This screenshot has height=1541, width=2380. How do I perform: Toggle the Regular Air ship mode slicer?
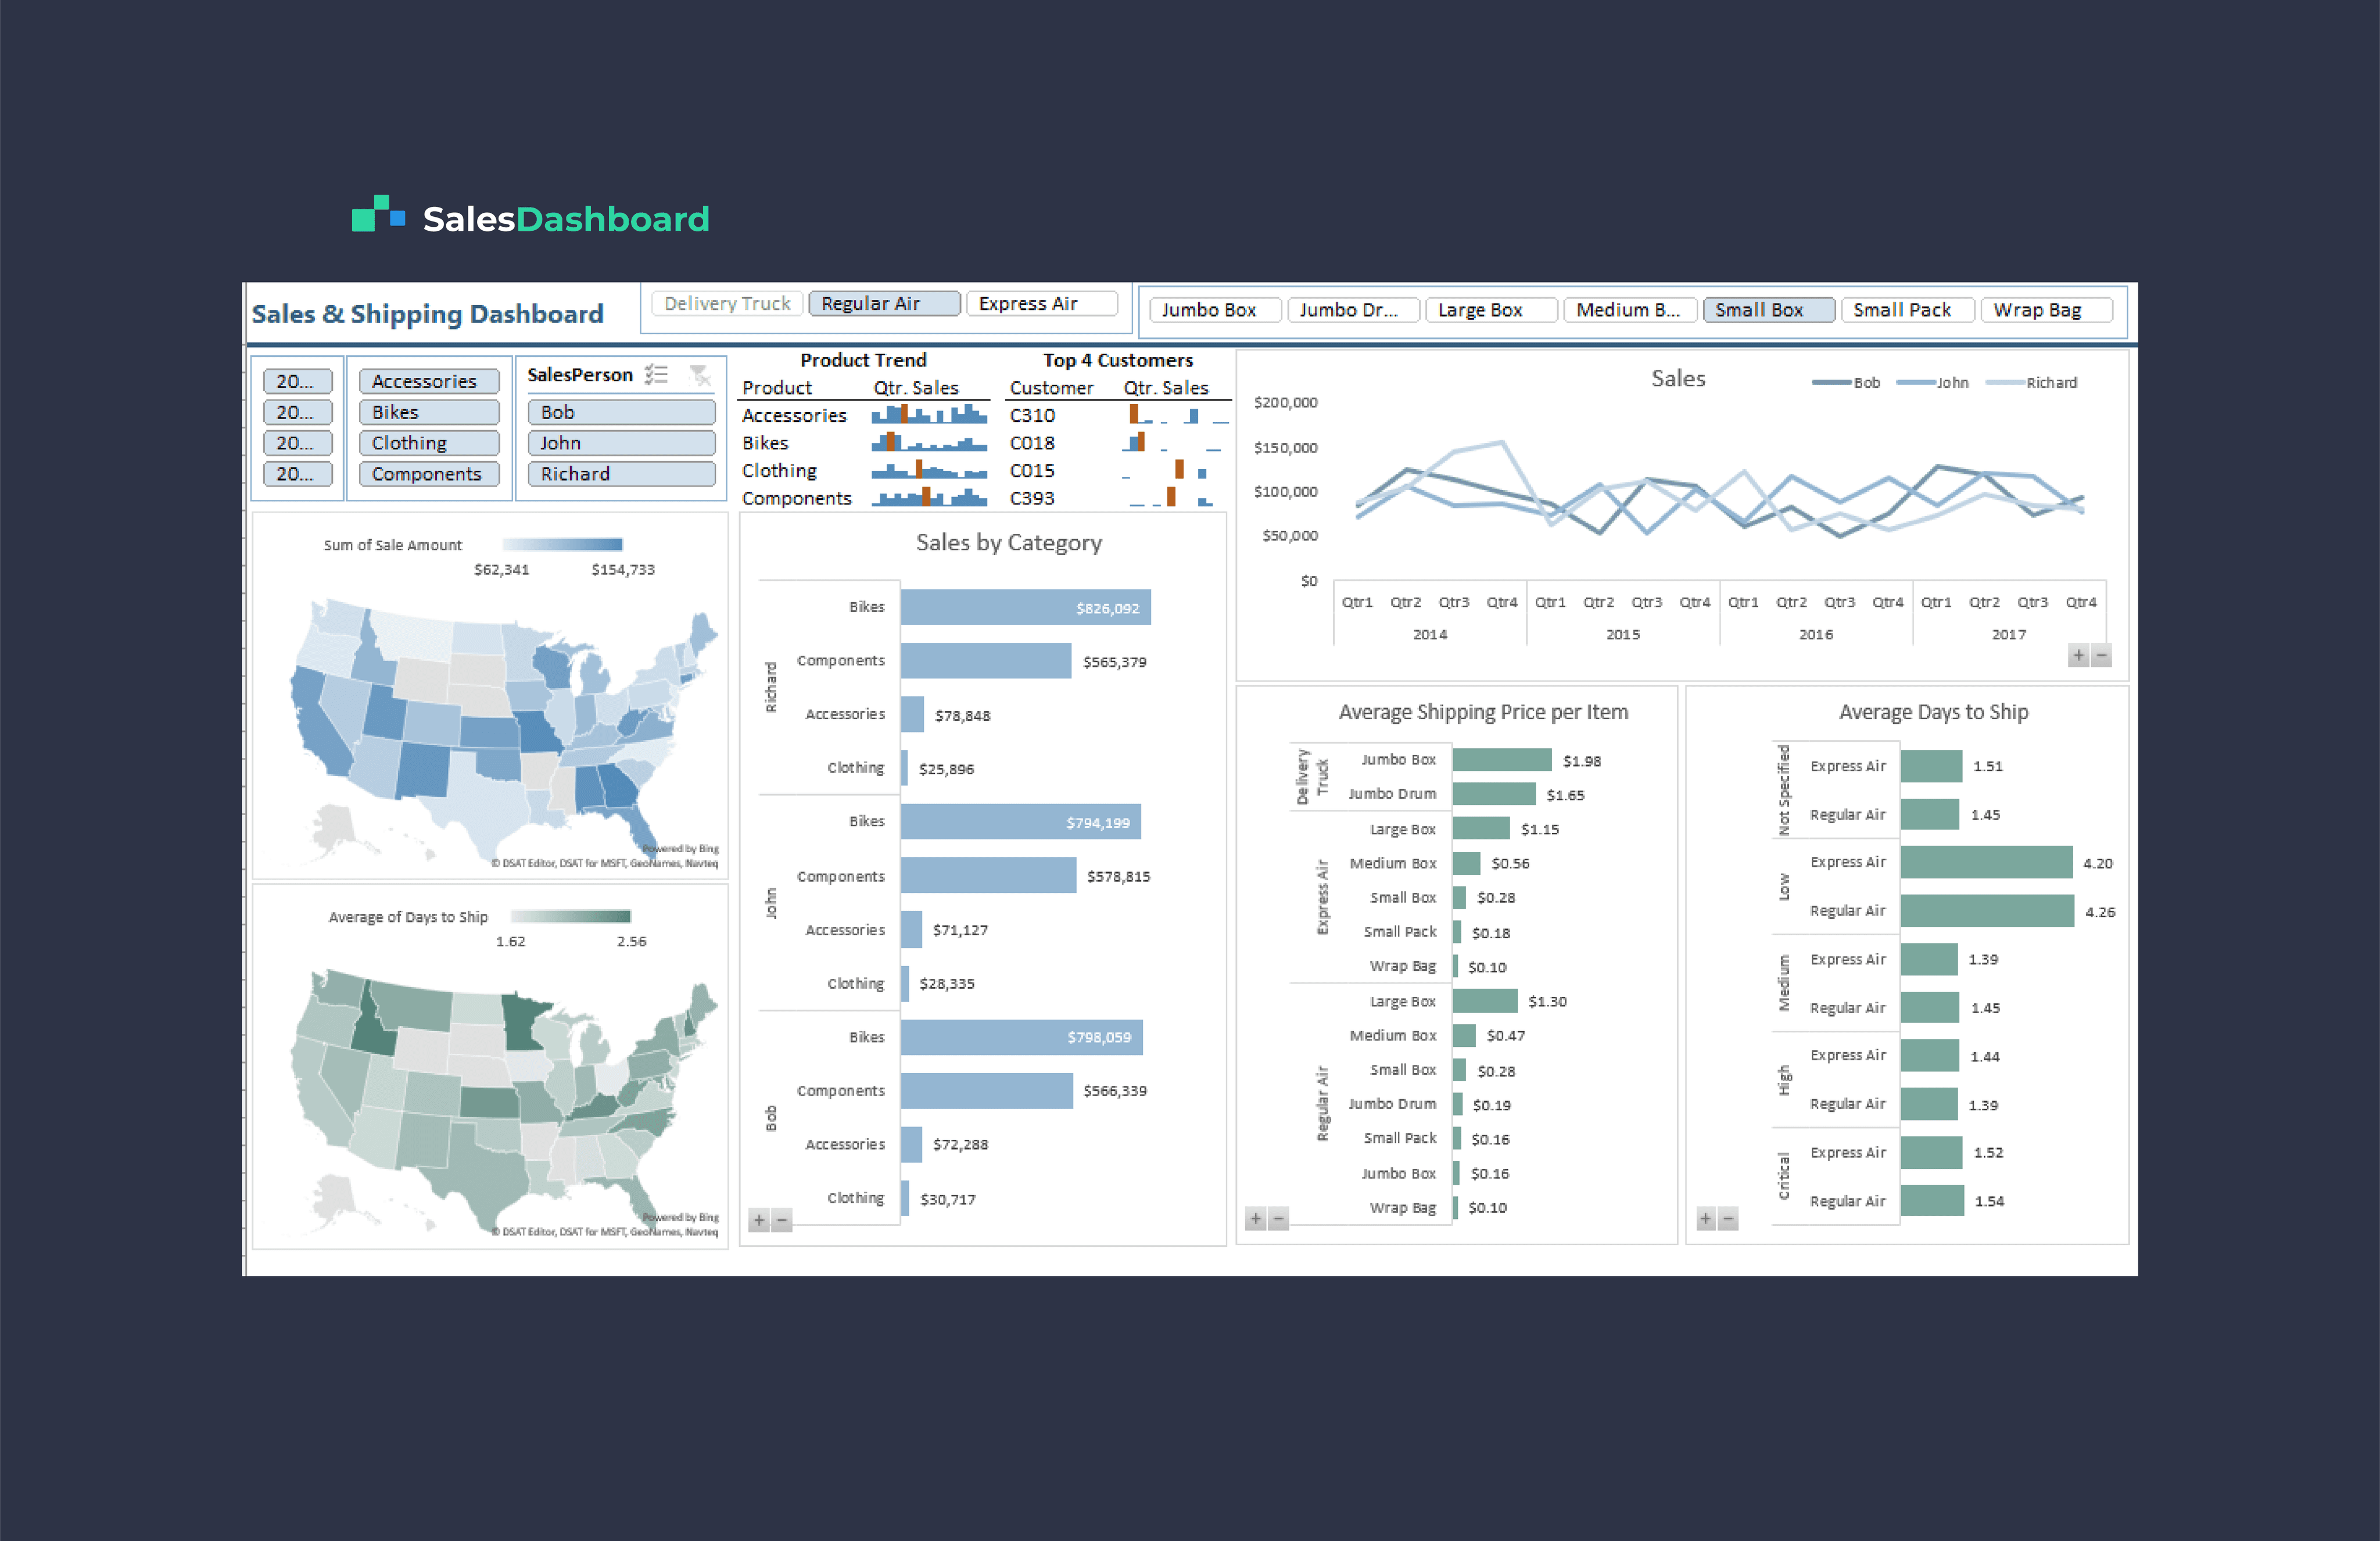tap(884, 303)
